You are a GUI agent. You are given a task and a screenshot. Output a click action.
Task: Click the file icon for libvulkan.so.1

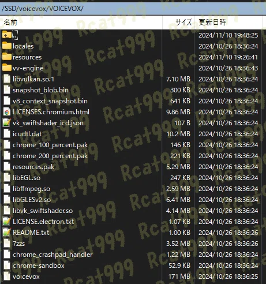point(7,79)
